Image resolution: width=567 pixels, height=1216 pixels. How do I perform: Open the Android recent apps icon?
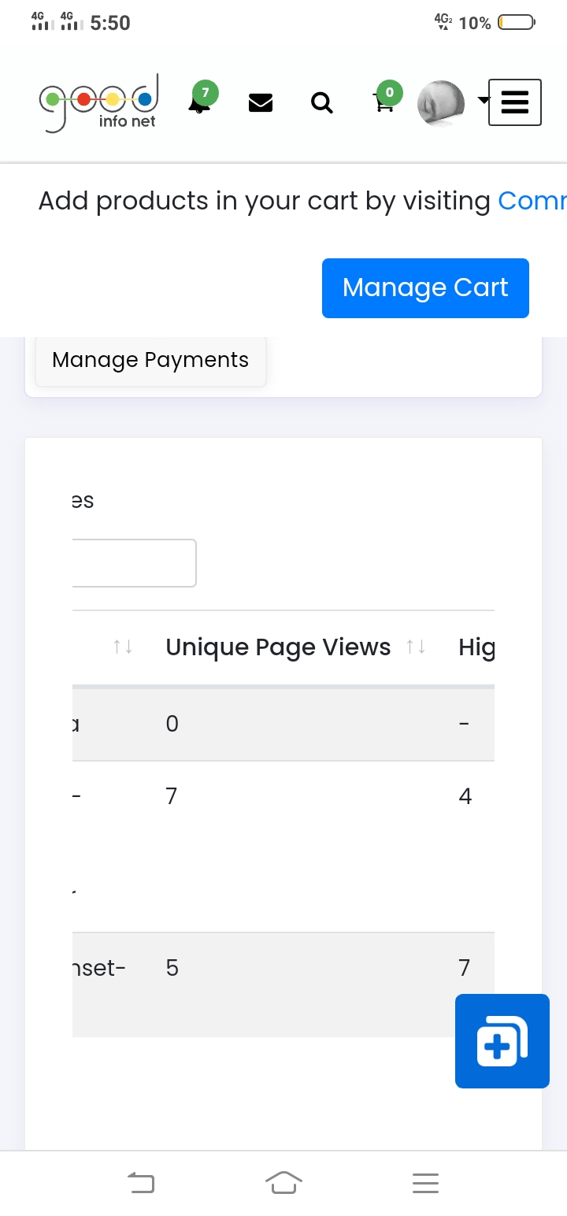click(x=425, y=1182)
